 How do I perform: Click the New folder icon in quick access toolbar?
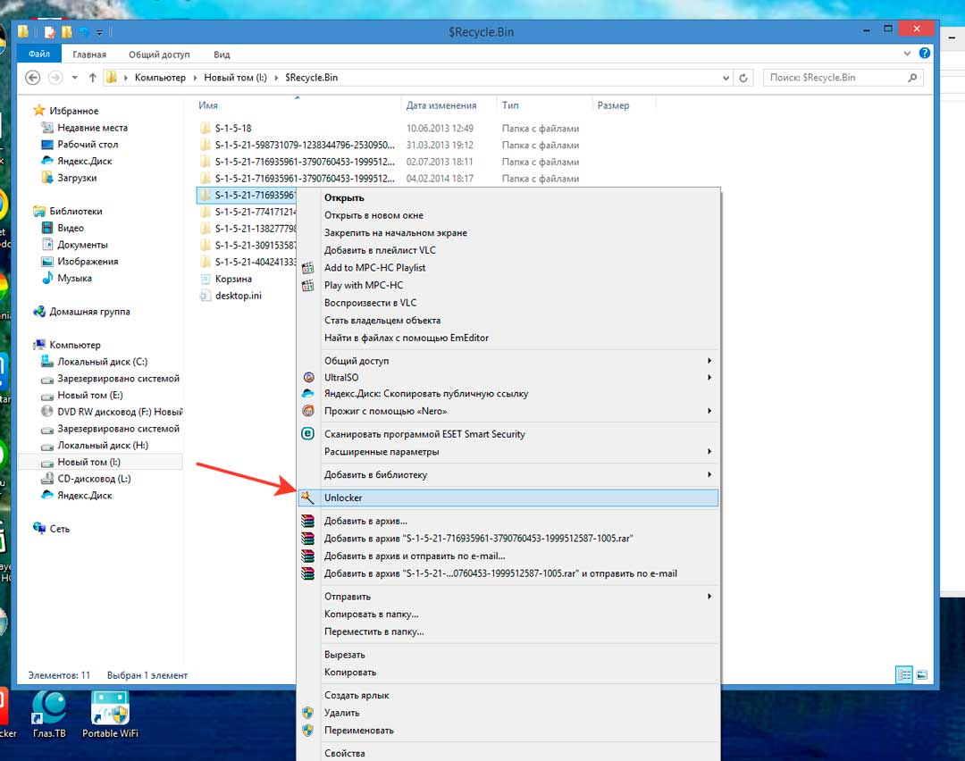pos(66,31)
